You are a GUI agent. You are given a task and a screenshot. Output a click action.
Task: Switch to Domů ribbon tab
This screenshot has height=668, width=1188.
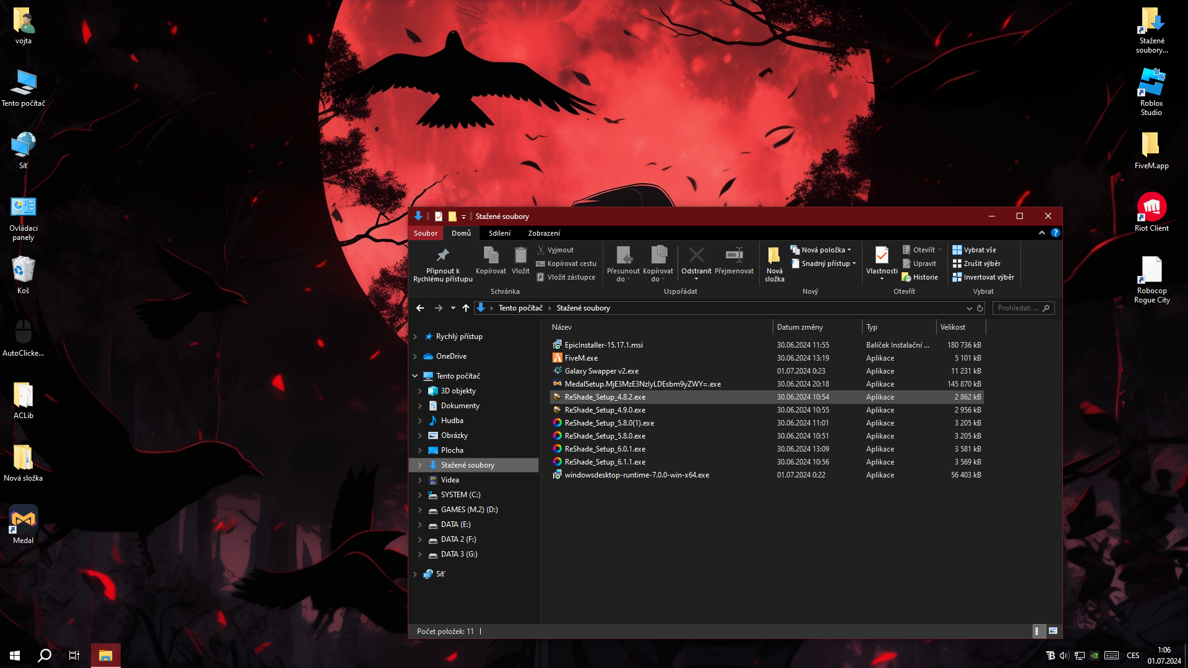461,233
